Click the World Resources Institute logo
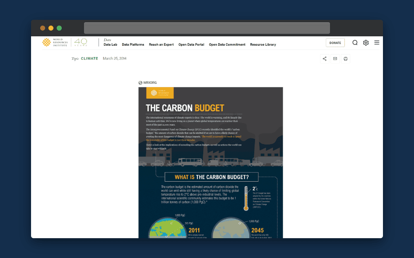 click(55, 43)
